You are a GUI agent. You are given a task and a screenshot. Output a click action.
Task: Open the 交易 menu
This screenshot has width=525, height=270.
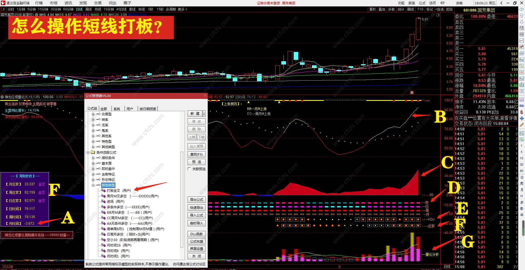(x=98, y=3)
